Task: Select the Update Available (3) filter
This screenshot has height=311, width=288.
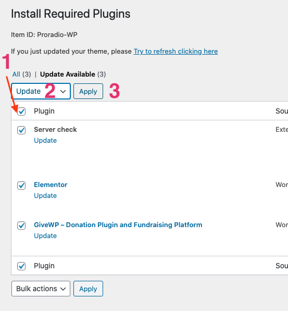Action: (73, 74)
